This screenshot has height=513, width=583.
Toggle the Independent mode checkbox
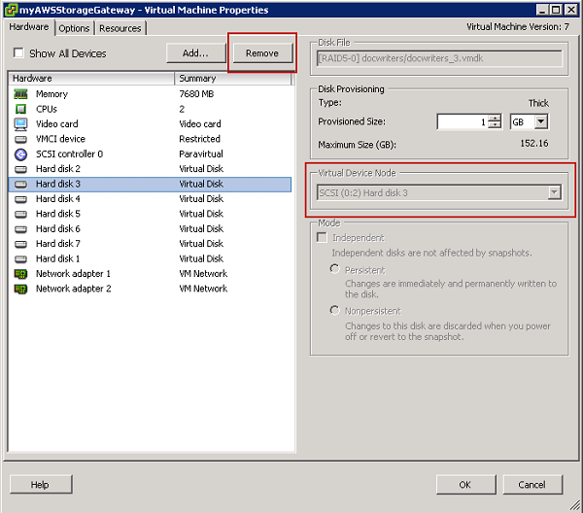tap(322, 238)
